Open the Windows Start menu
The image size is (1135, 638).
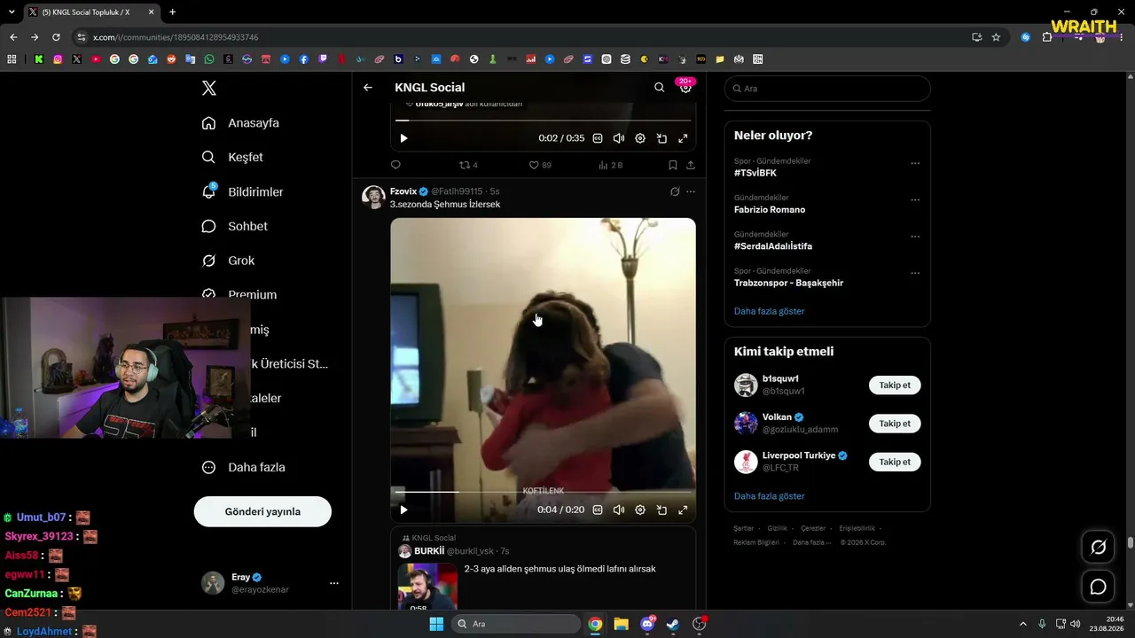click(x=436, y=624)
